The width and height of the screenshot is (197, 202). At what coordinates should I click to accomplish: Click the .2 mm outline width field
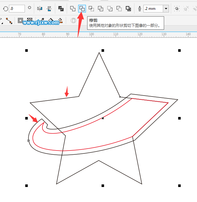153,9
